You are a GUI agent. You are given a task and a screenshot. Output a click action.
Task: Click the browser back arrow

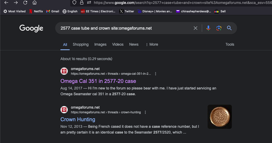tap(6, 3)
